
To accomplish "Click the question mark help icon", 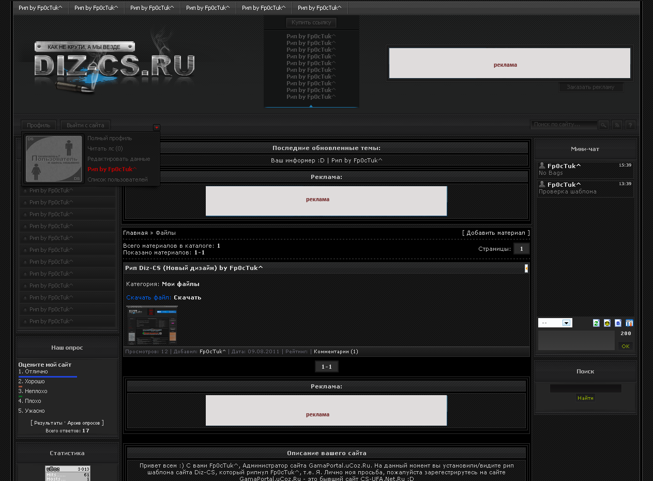I will coord(630,125).
